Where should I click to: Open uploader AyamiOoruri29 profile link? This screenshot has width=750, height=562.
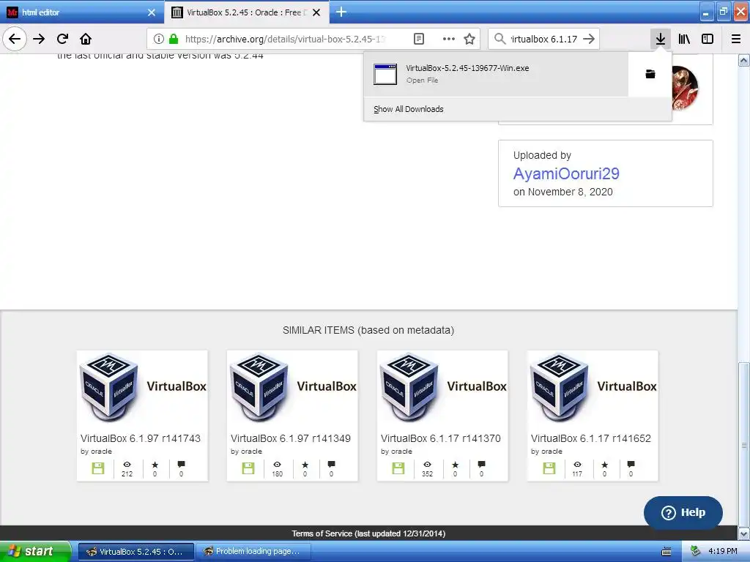[566, 173]
